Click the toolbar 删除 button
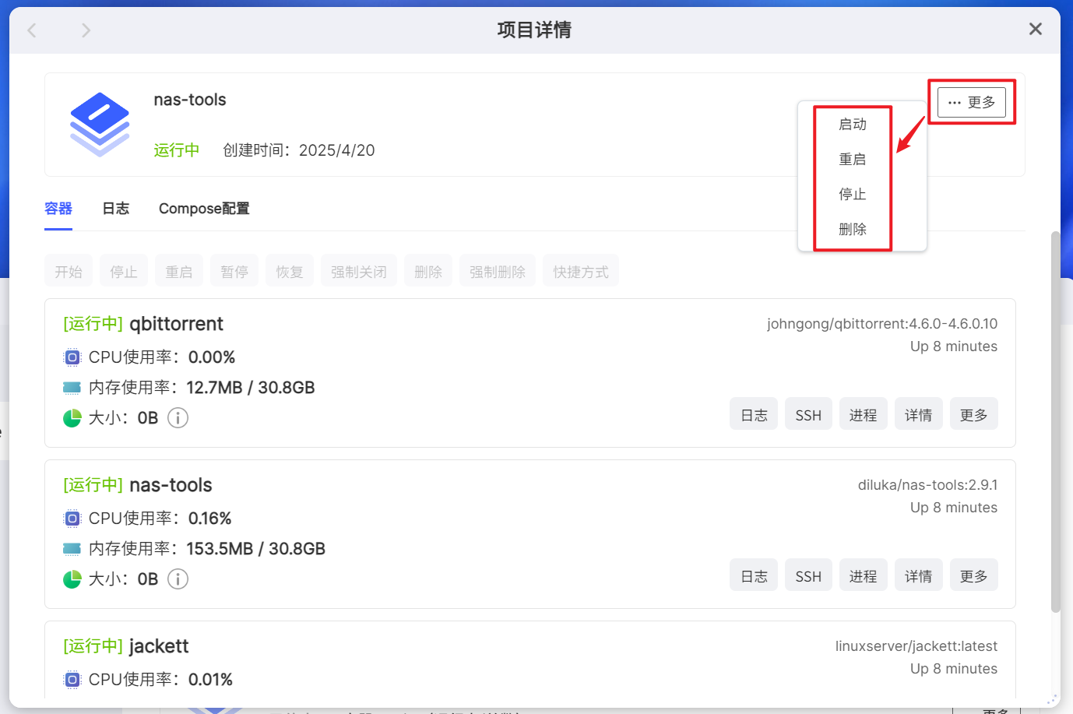This screenshot has width=1073, height=714. (x=428, y=271)
